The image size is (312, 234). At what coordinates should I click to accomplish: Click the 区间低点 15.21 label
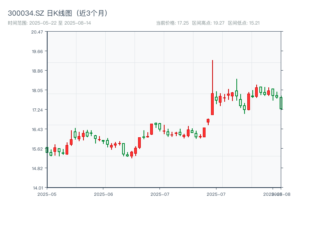point(244,23)
